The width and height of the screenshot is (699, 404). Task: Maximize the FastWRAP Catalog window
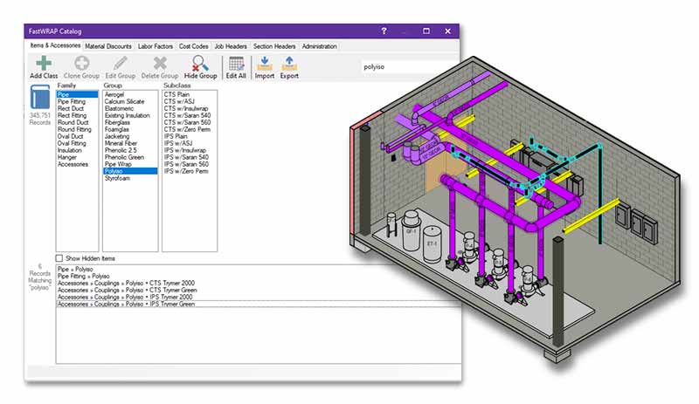(x=426, y=31)
